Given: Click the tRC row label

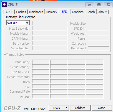Looking at the screenshot, I should point(27,87).
